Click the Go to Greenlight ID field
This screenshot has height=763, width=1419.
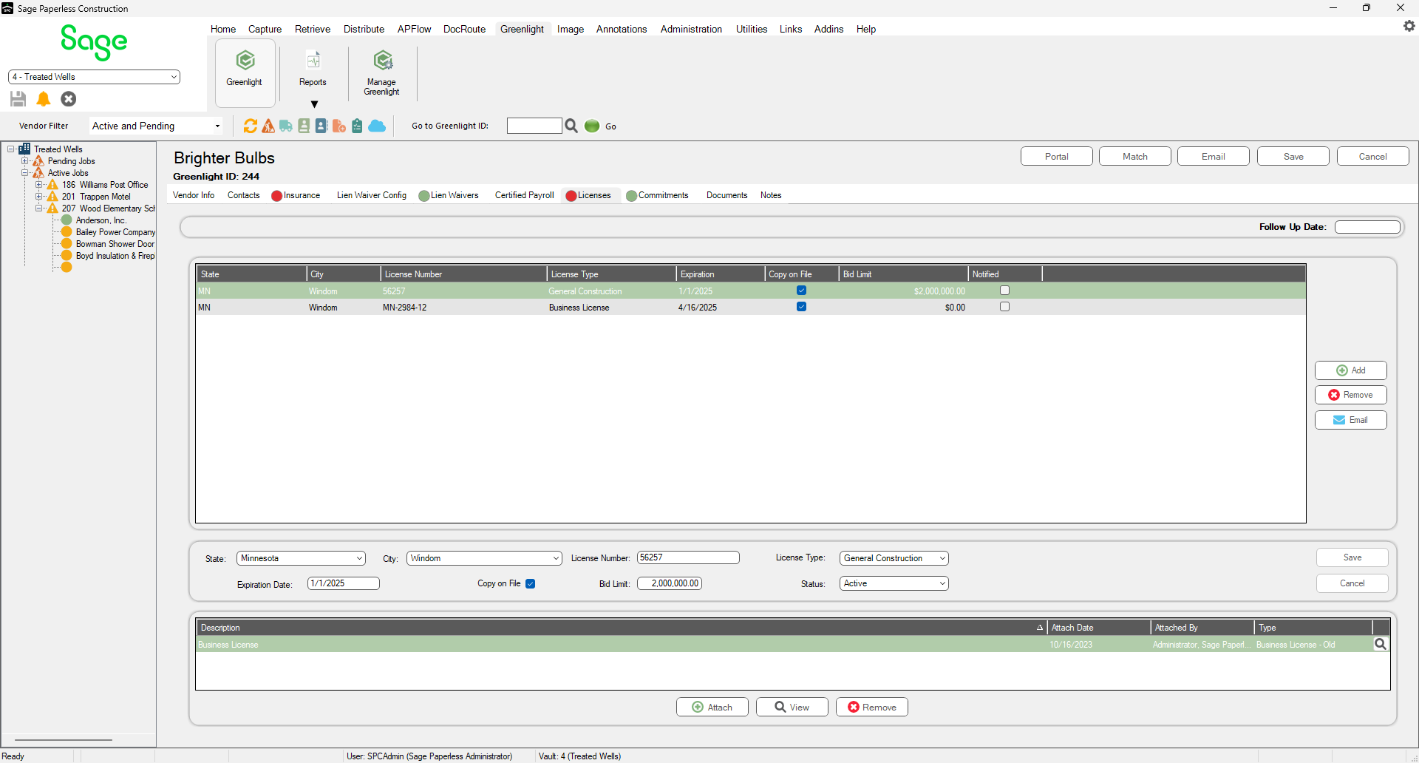pyautogui.click(x=534, y=126)
